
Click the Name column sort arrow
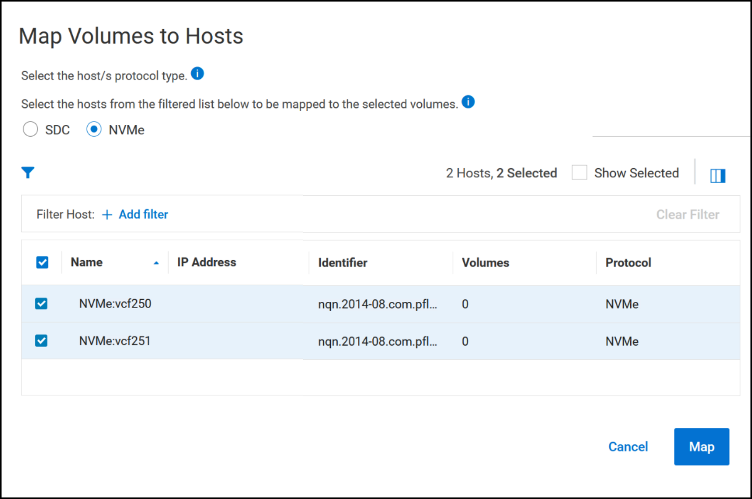click(x=156, y=263)
